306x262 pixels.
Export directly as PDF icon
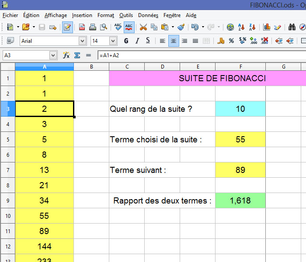[82, 27]
